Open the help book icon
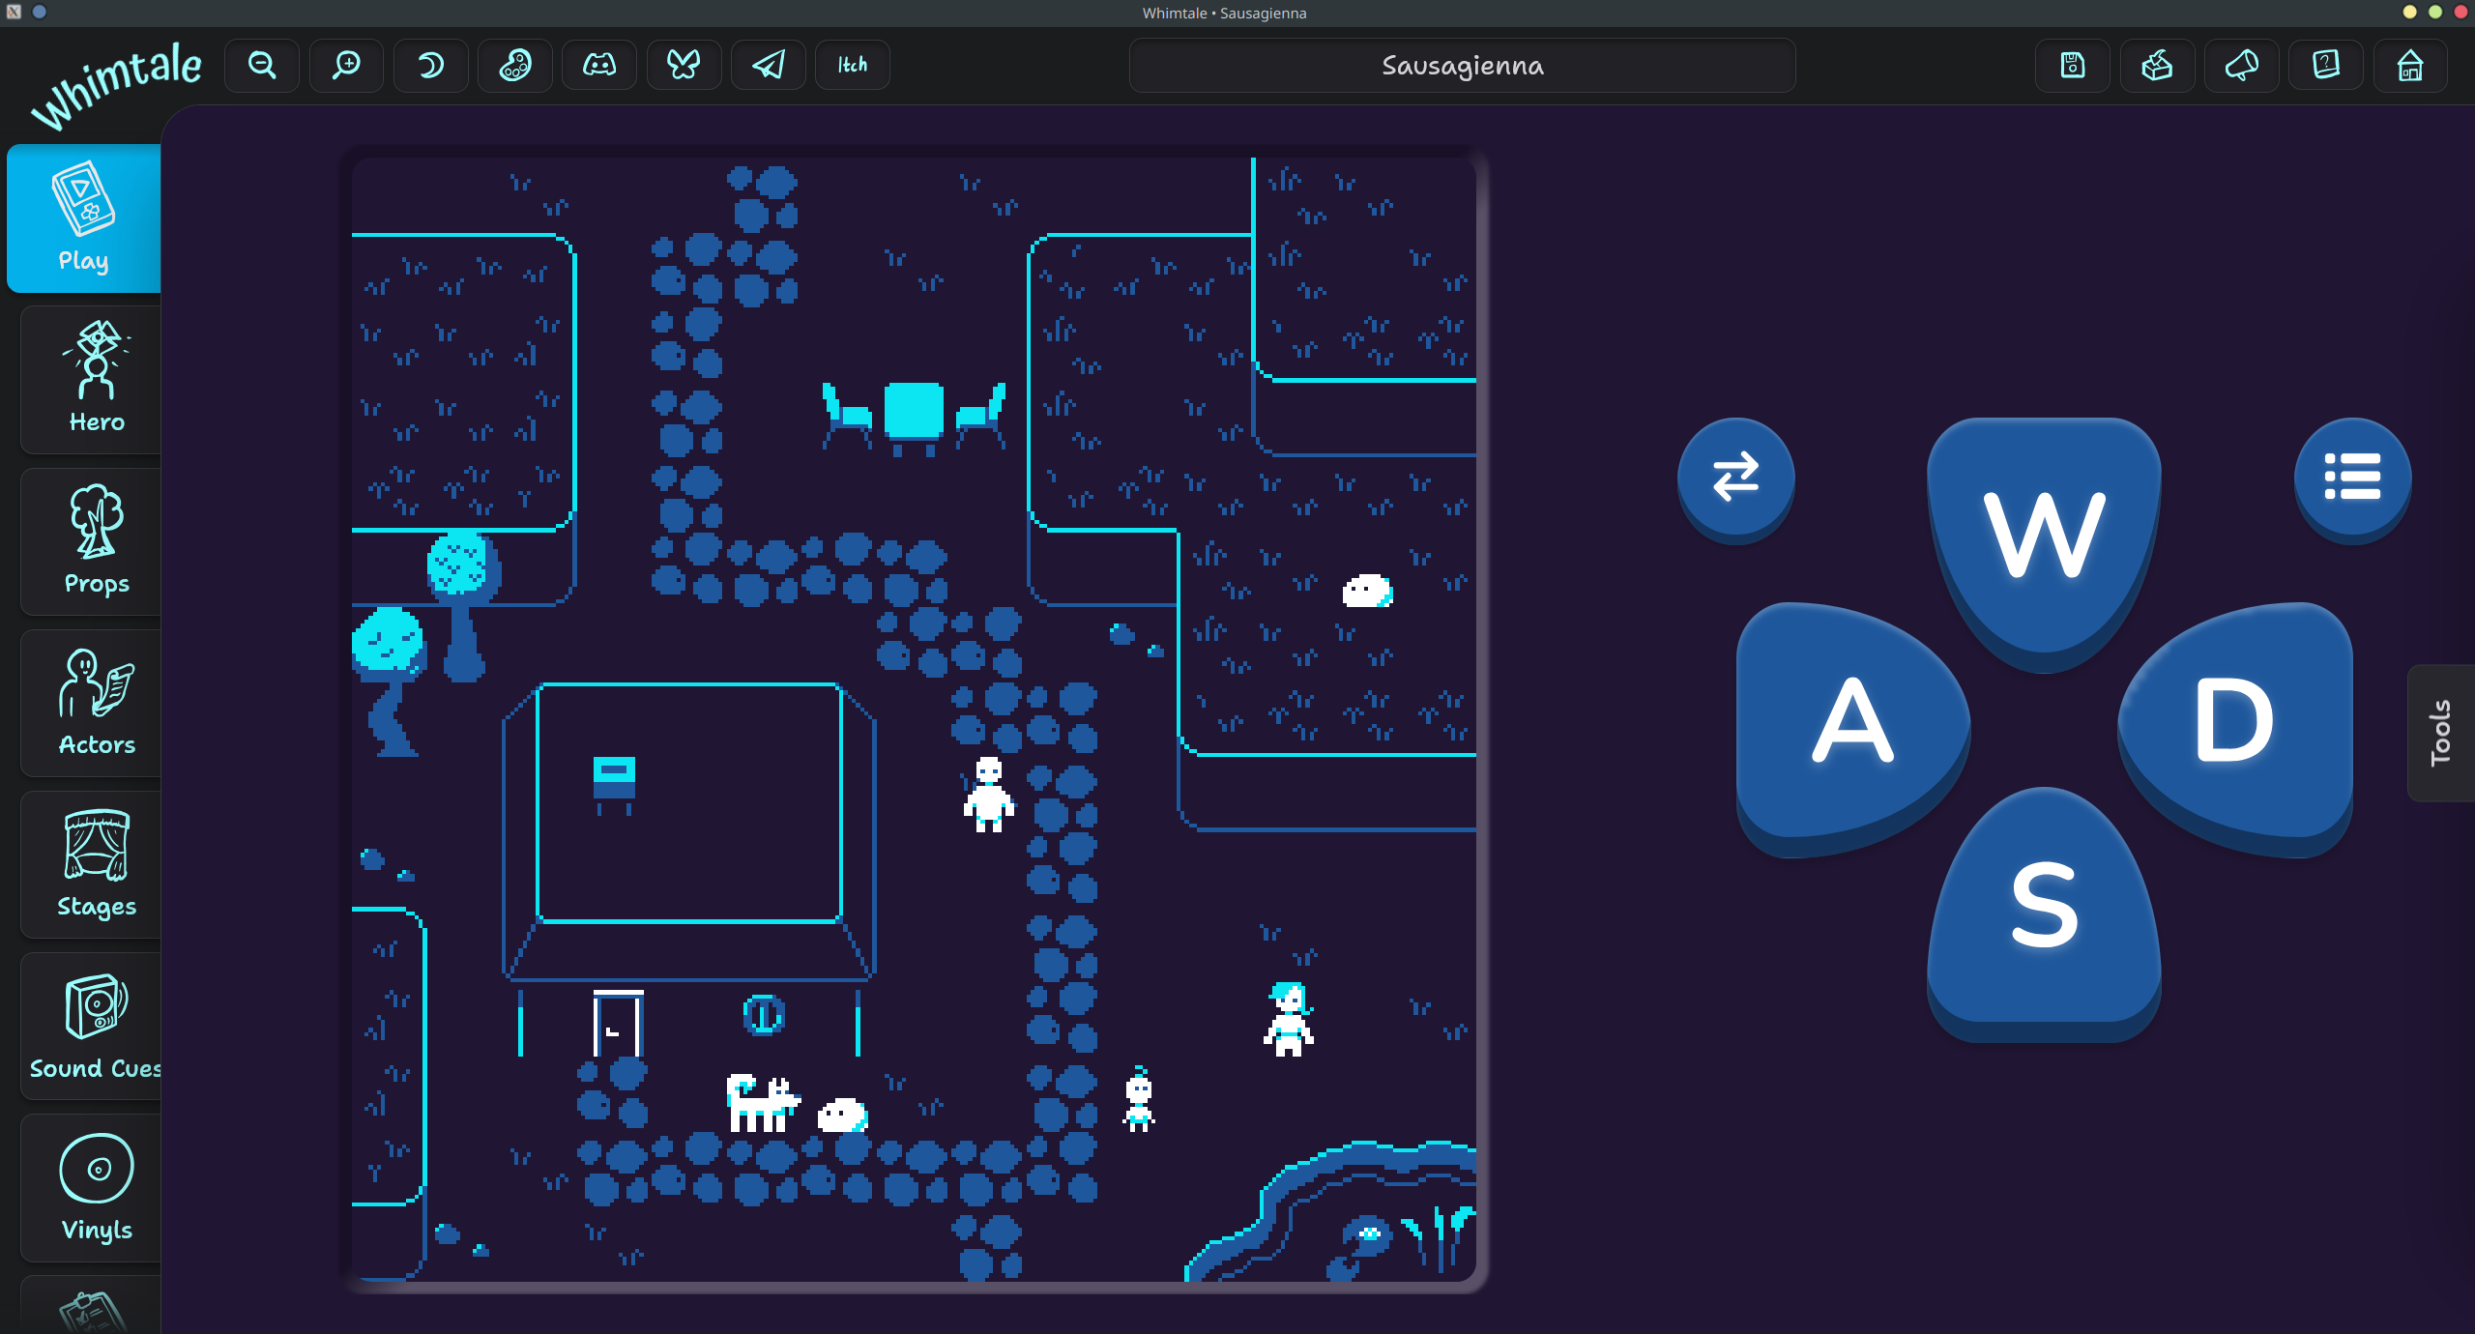This screenshot has height=1334, width=2475. 2325,65
